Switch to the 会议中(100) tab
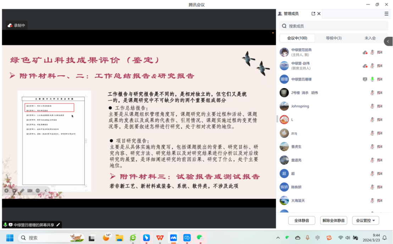This screenshot has height=244, width=393. coord(297,38)
